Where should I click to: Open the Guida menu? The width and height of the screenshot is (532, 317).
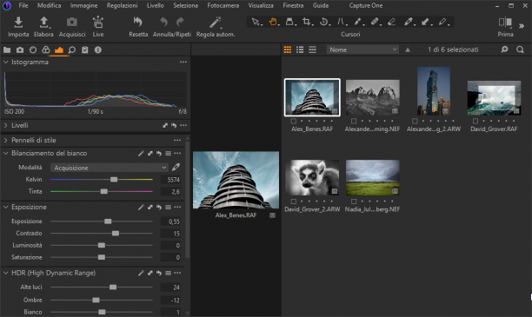321,5
